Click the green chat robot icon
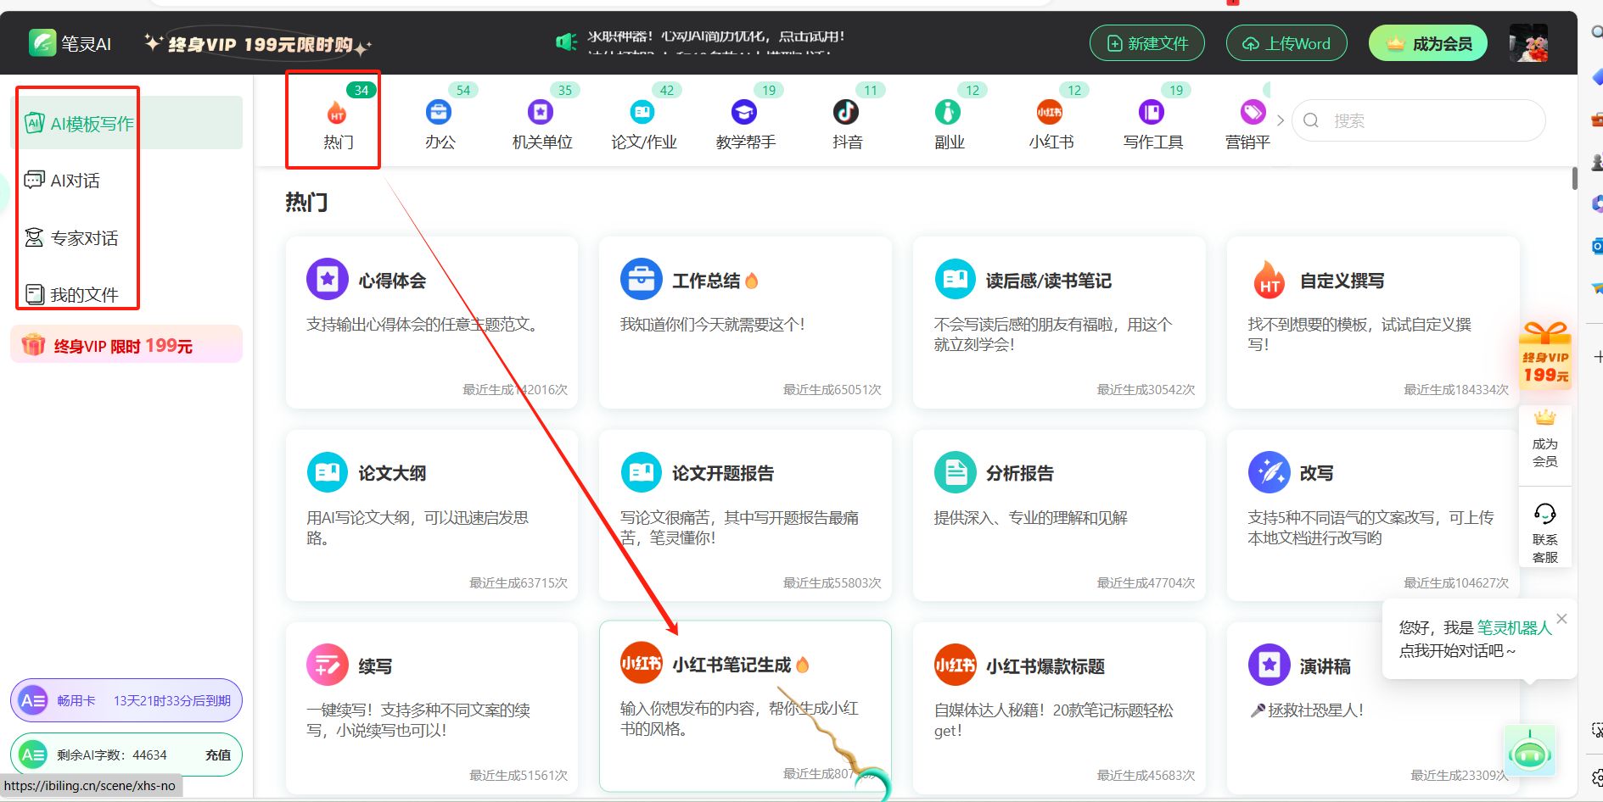Screen dimensions: 1603x802 click(x=1529, y=751)
